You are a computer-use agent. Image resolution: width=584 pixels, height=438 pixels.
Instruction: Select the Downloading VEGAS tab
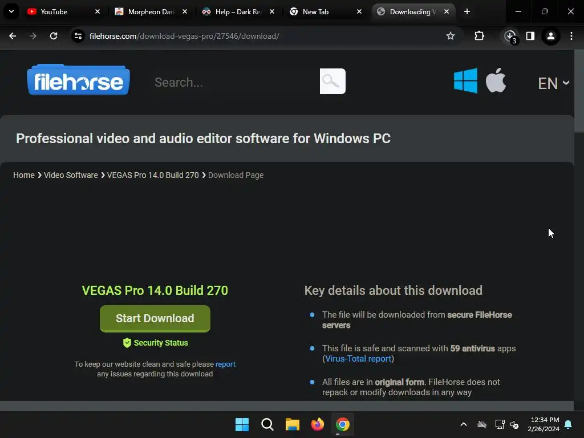tap(413, 12)
